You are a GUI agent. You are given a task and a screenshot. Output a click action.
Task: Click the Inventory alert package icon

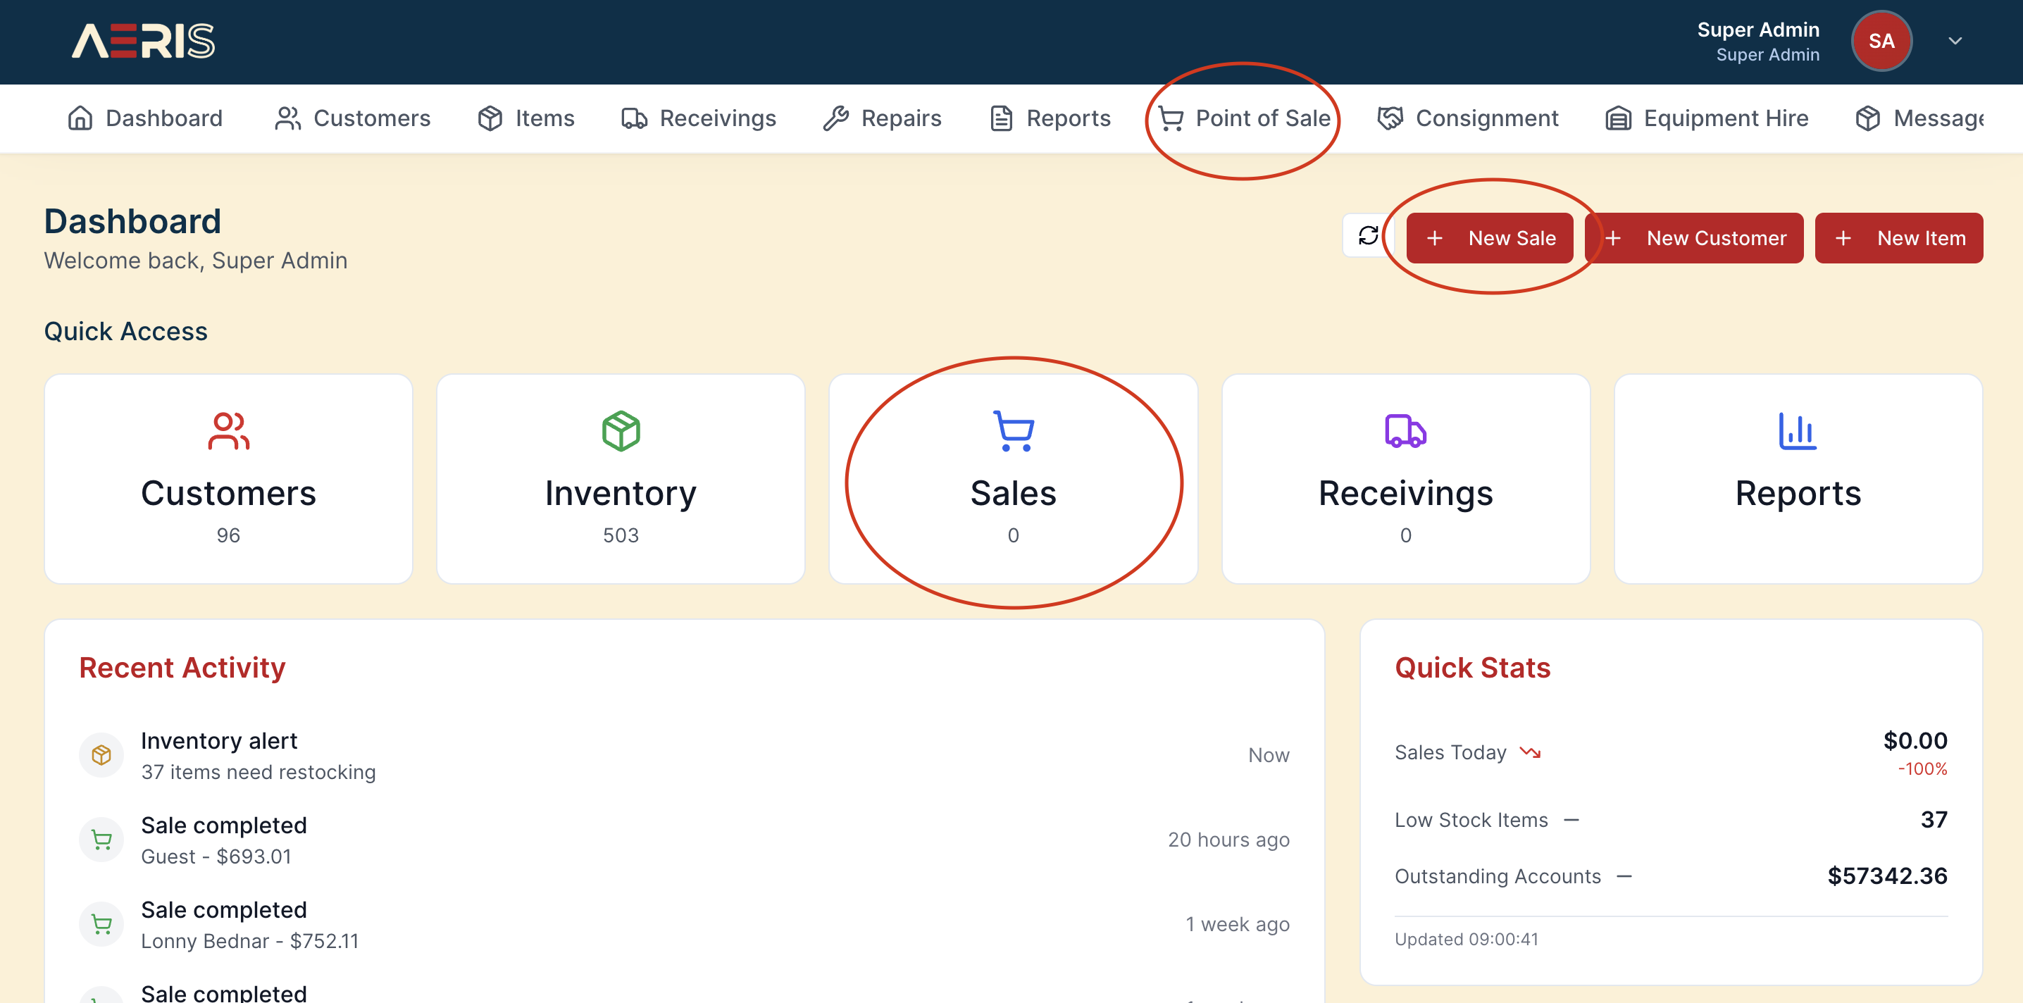pos(101,755)
